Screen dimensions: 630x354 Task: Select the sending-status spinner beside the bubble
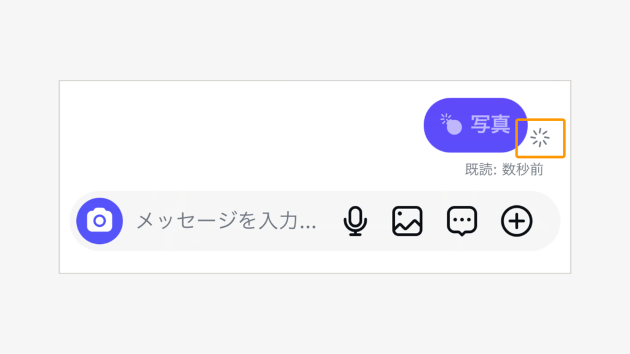[x=541, y=138]
